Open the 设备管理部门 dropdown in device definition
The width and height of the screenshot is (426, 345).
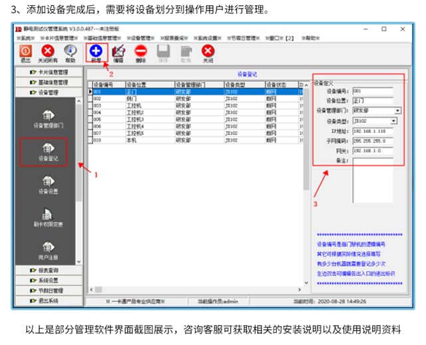397,110
